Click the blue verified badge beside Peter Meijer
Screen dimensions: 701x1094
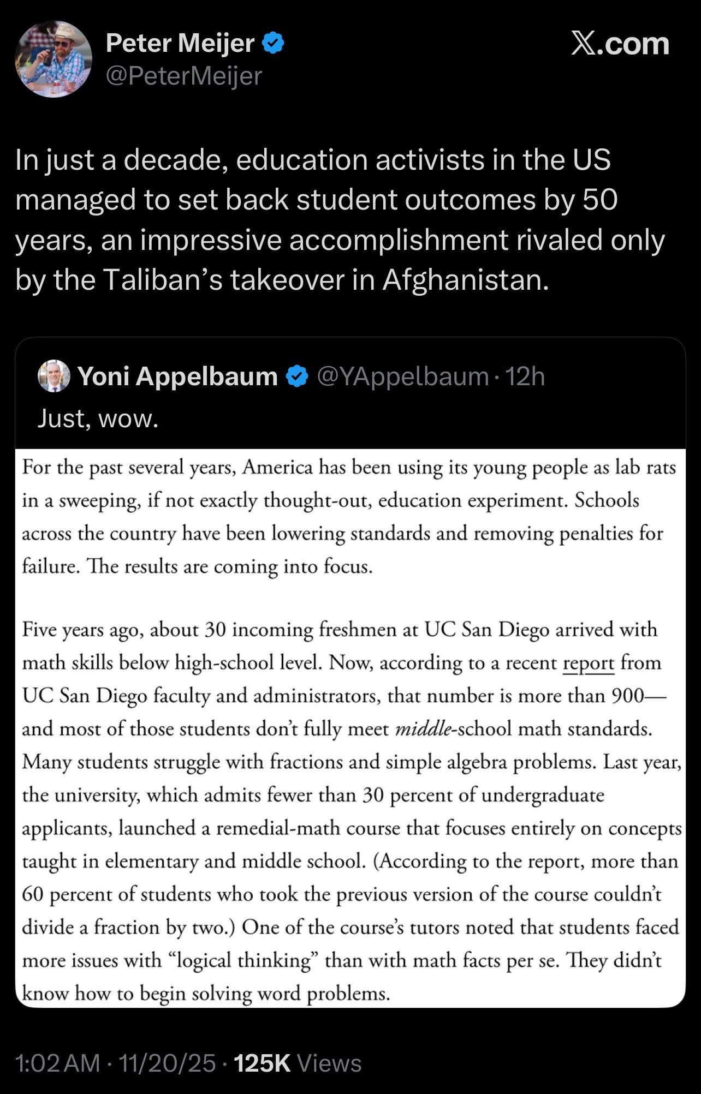(273, 44)
